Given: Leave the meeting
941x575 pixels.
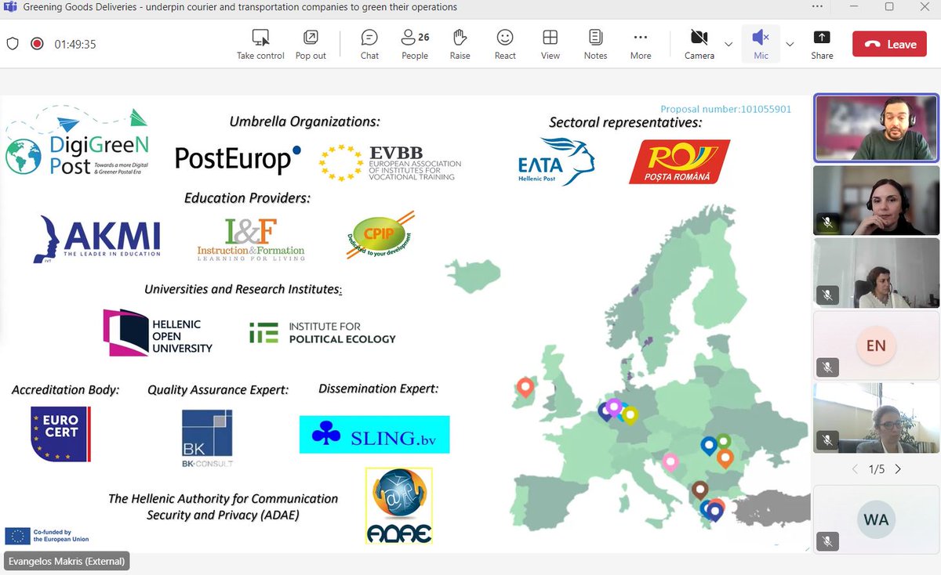Looking at the screenshot, I should [x=890, y=45].
